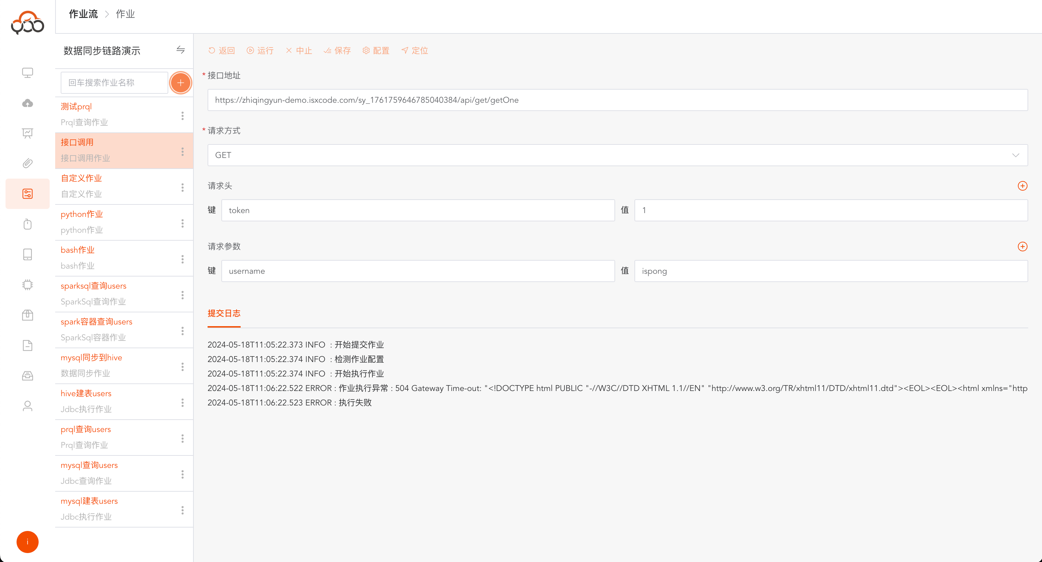
Task: Open more options for 接口调用 job
Action: [182, 152]
